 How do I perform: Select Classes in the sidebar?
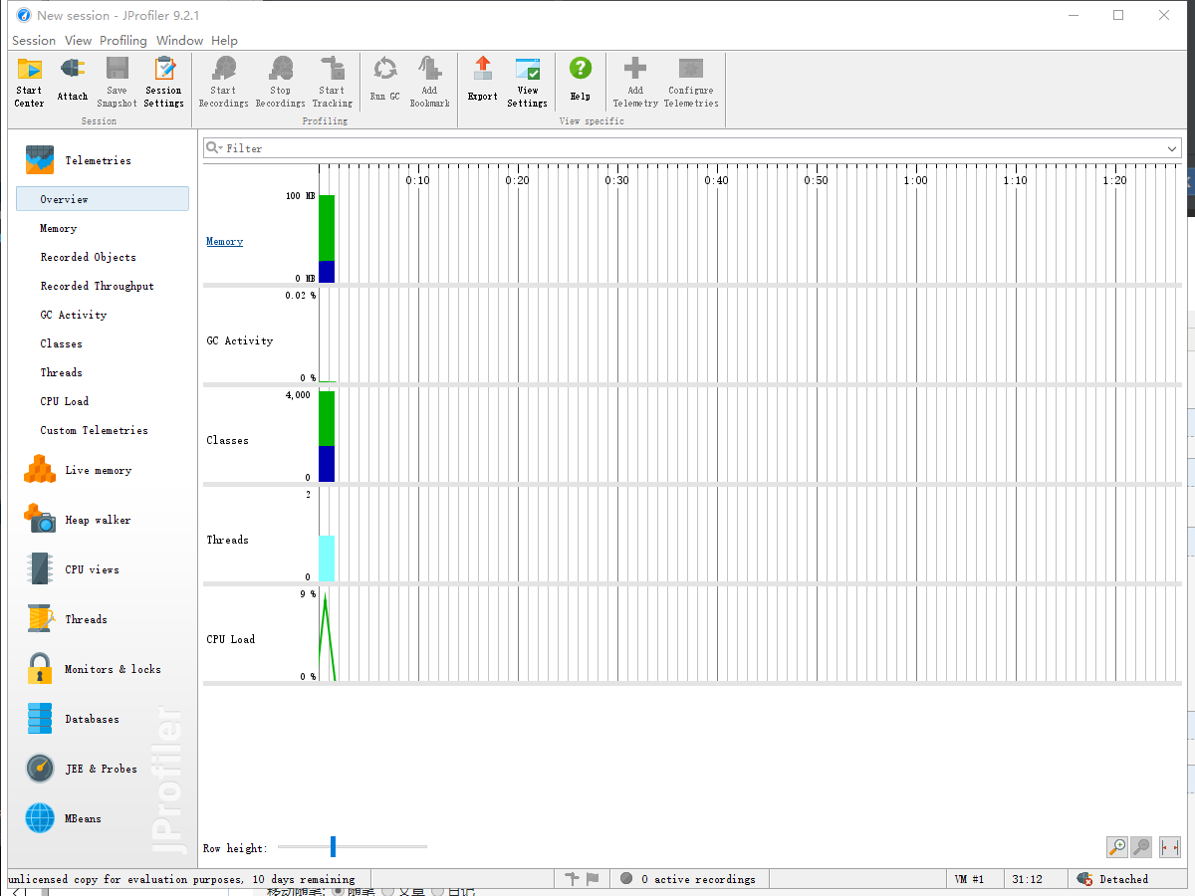point(61,343)
